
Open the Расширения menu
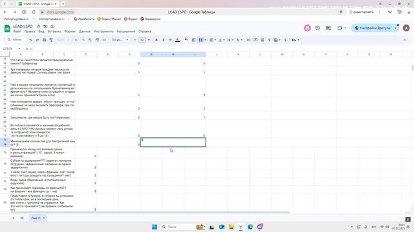coord(126,32)
